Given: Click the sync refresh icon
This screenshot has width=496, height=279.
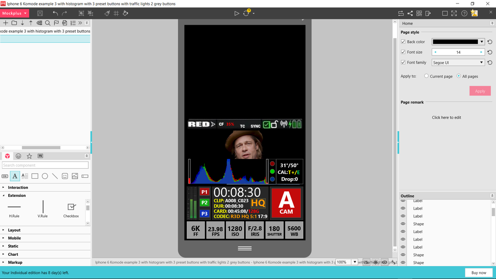Looking at the screenshot, I should (x=246, y=13).
